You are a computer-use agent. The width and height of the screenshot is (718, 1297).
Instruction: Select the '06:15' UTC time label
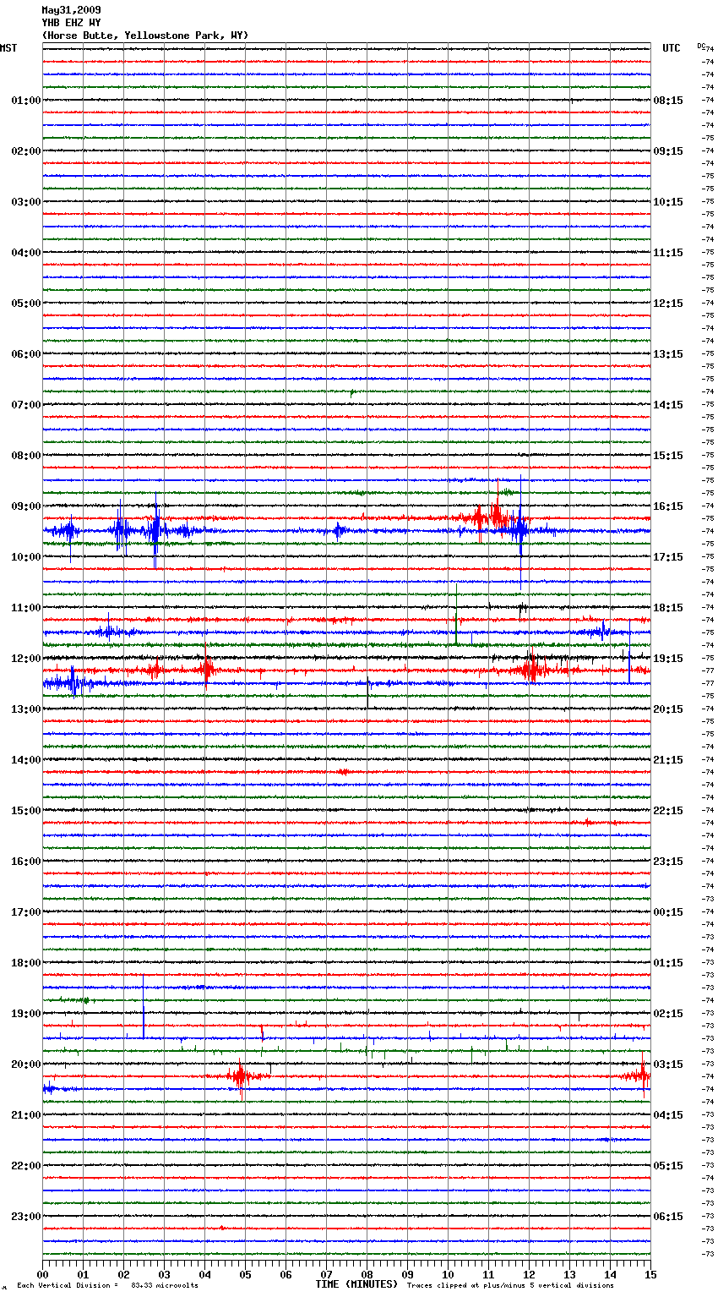668,1217
